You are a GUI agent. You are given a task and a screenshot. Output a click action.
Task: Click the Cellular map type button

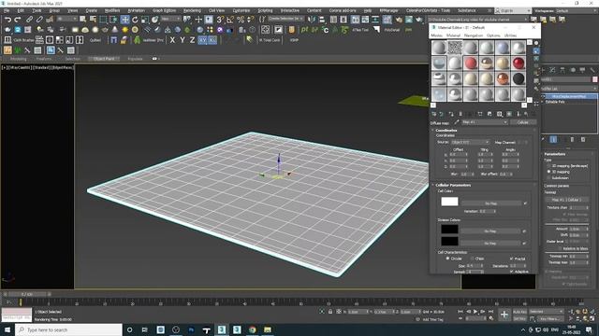(x=523, y=122)
